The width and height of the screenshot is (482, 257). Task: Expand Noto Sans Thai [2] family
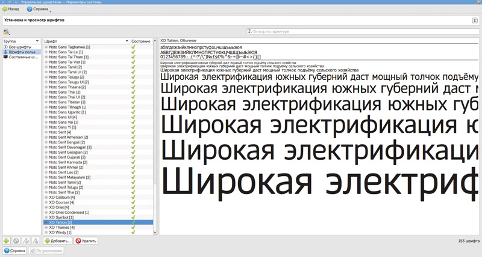click(46, 92)
